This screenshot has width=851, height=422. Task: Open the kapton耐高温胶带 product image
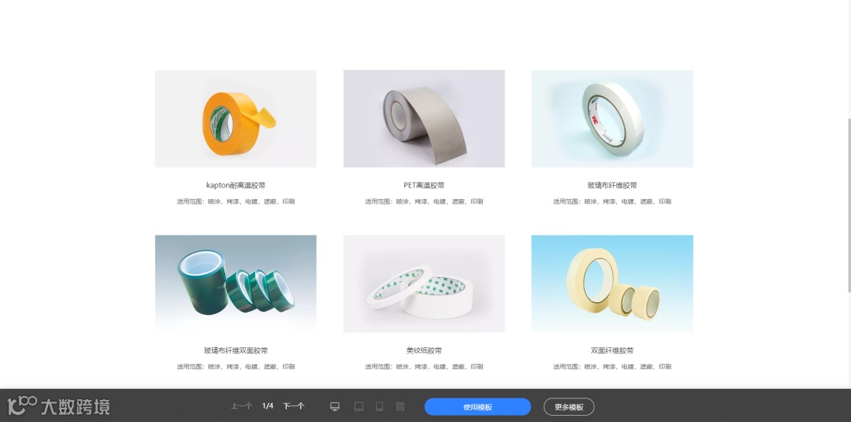(x=236, y=118)
